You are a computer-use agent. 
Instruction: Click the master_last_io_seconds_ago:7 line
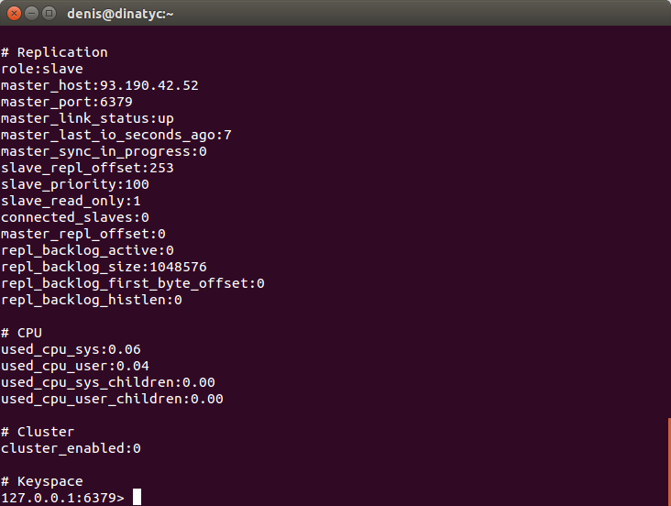point(116,135)
